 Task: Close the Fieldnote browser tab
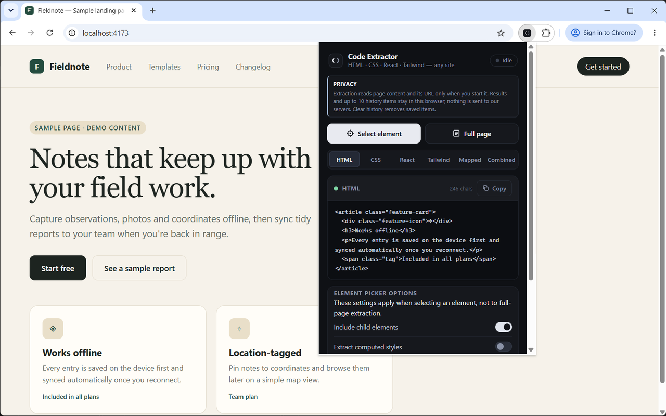coord(135,10)
